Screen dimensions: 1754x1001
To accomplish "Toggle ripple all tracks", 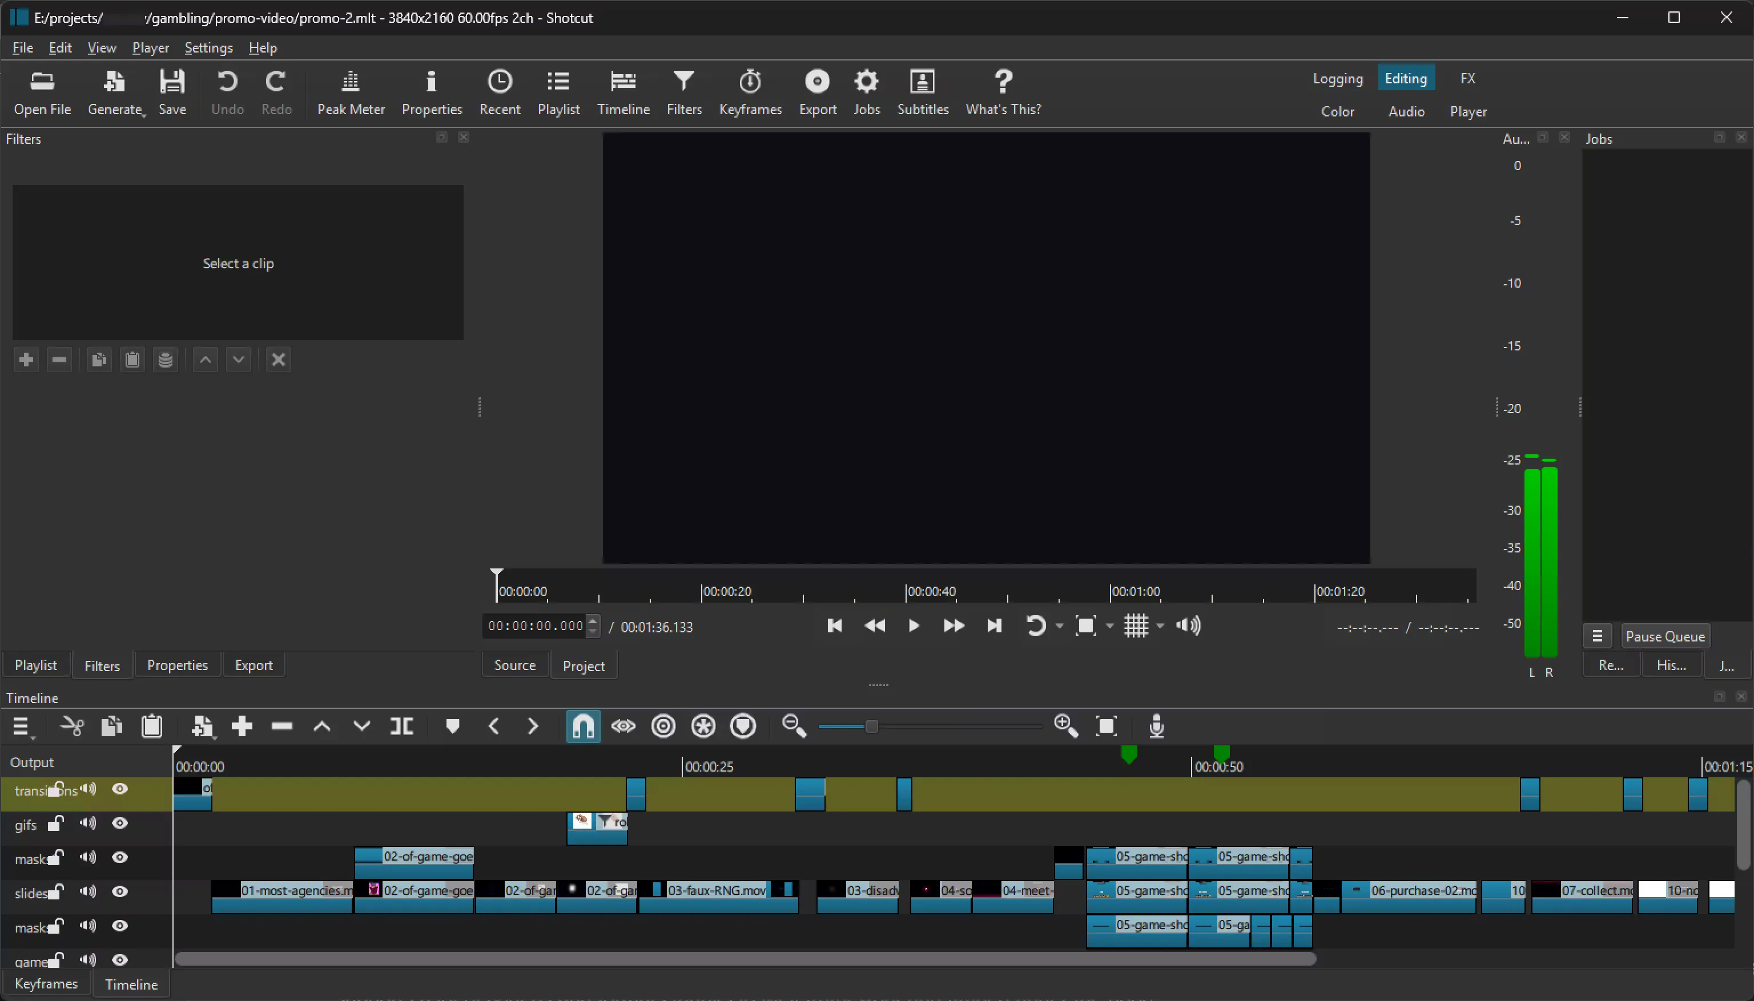I will pos(703,726).
